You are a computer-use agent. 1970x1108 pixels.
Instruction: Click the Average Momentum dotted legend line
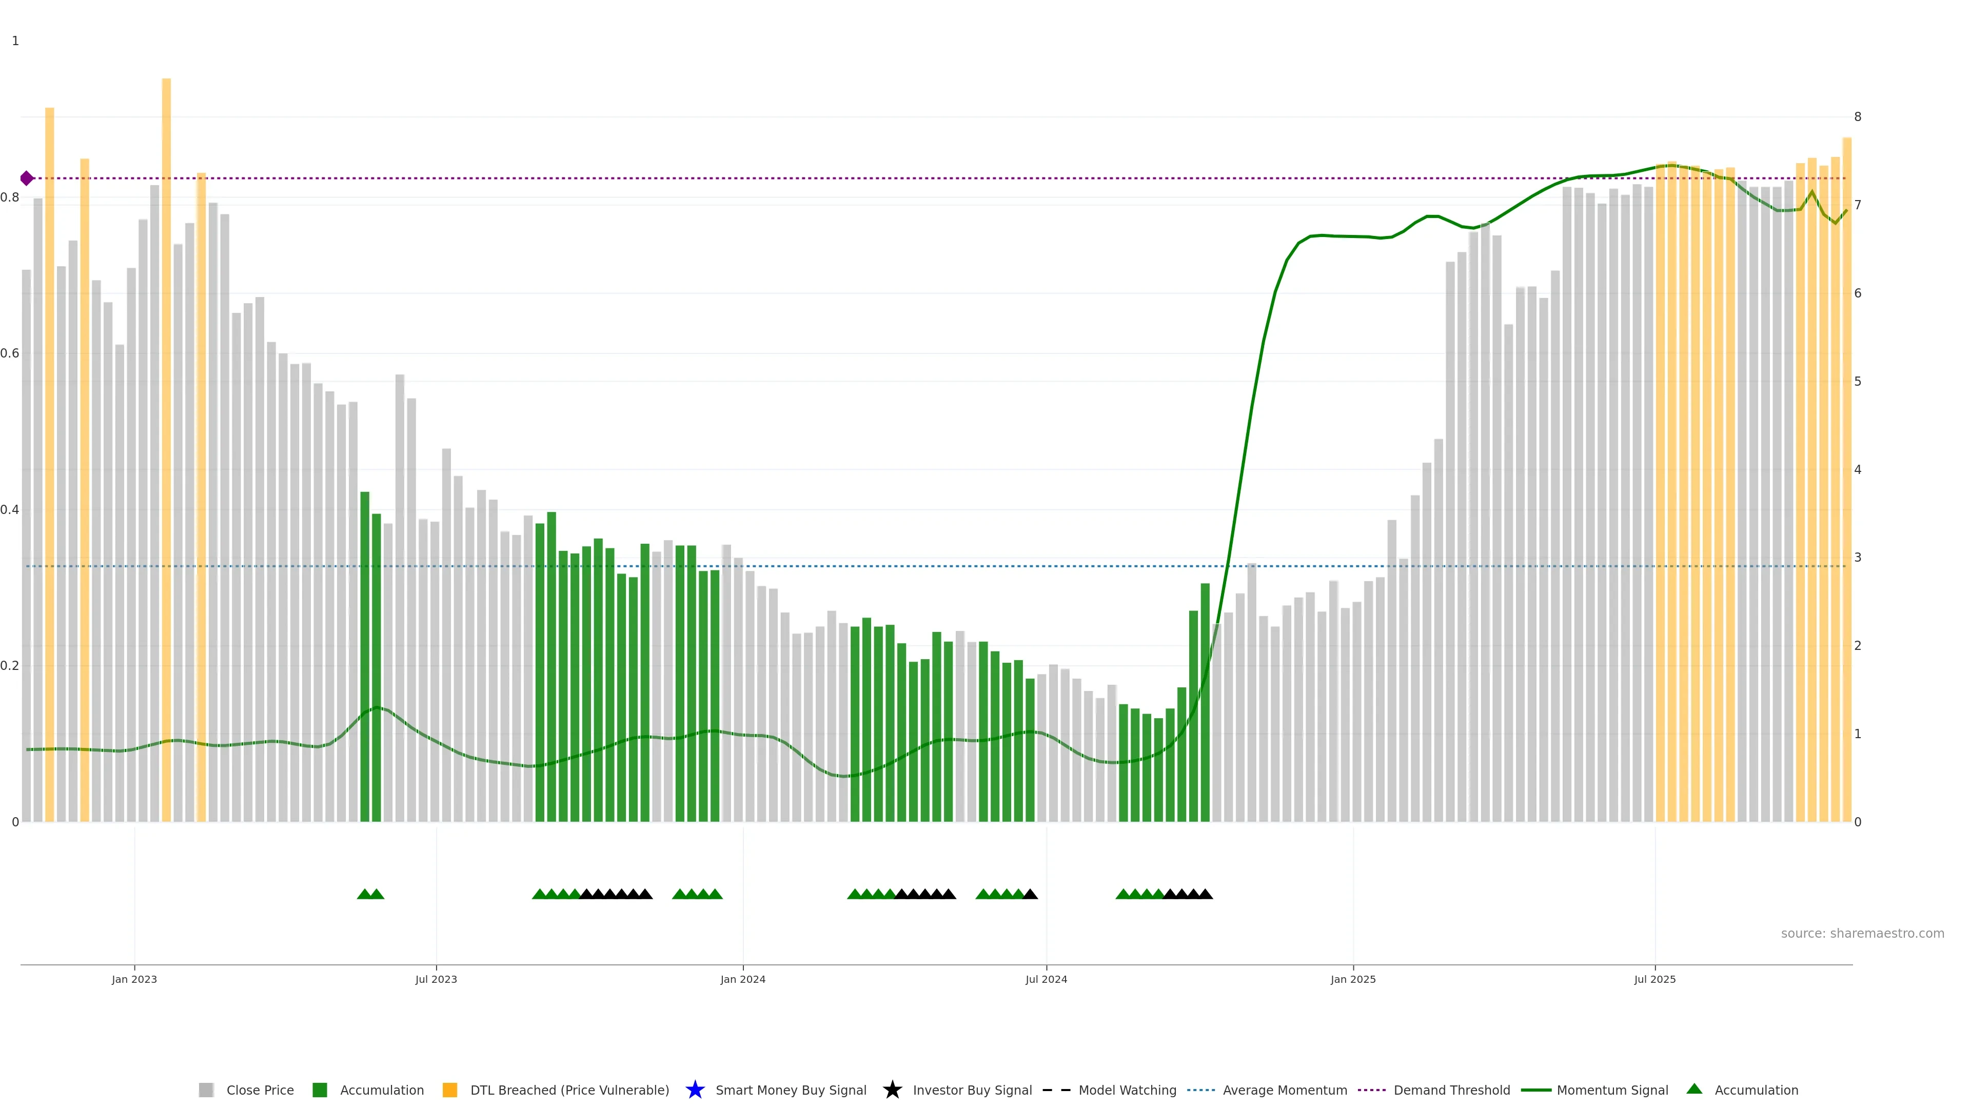tap(1200, 1090)
